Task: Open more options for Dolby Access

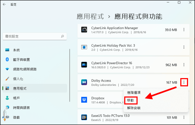Action: click(x=184, y=82)
